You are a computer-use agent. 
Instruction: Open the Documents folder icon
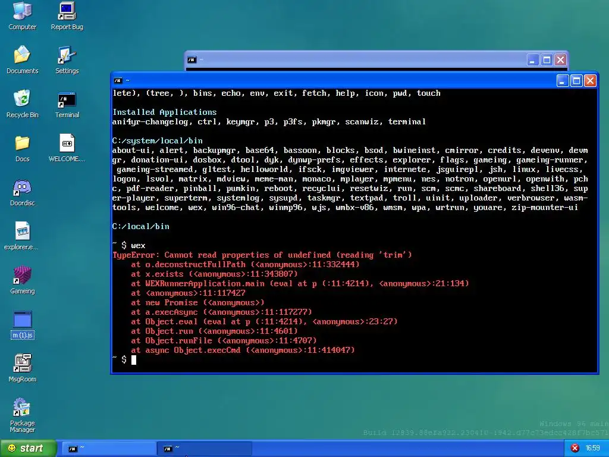22,60
